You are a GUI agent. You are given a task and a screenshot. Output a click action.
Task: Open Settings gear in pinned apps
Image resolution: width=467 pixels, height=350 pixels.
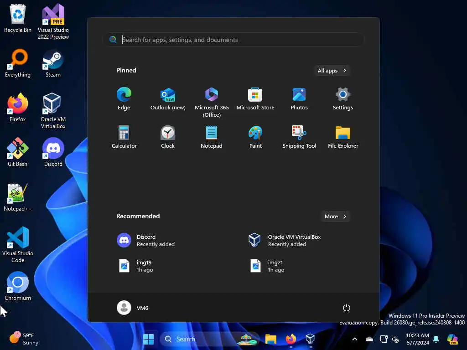343,99
